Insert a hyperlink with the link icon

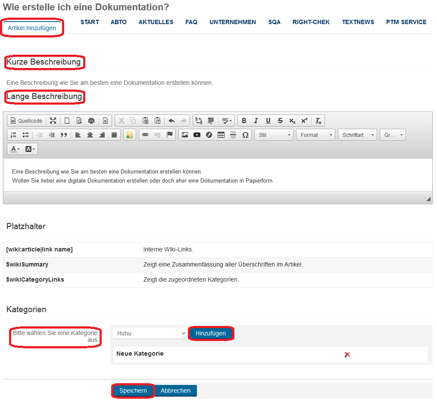[145, 135]
